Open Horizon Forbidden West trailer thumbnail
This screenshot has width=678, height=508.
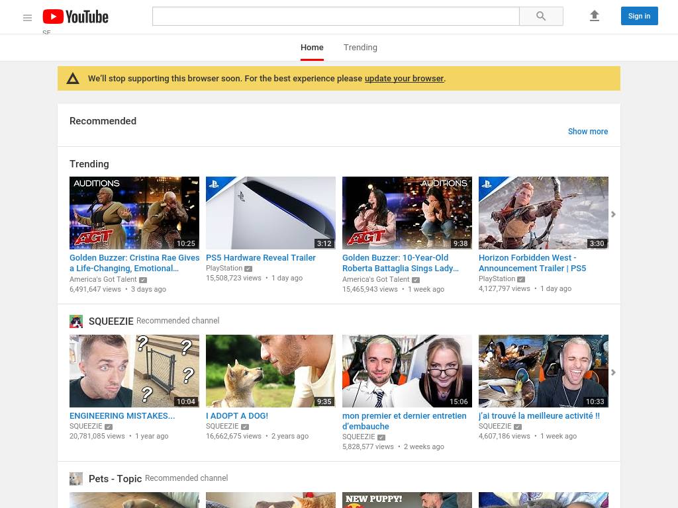(x=543, y=212)
